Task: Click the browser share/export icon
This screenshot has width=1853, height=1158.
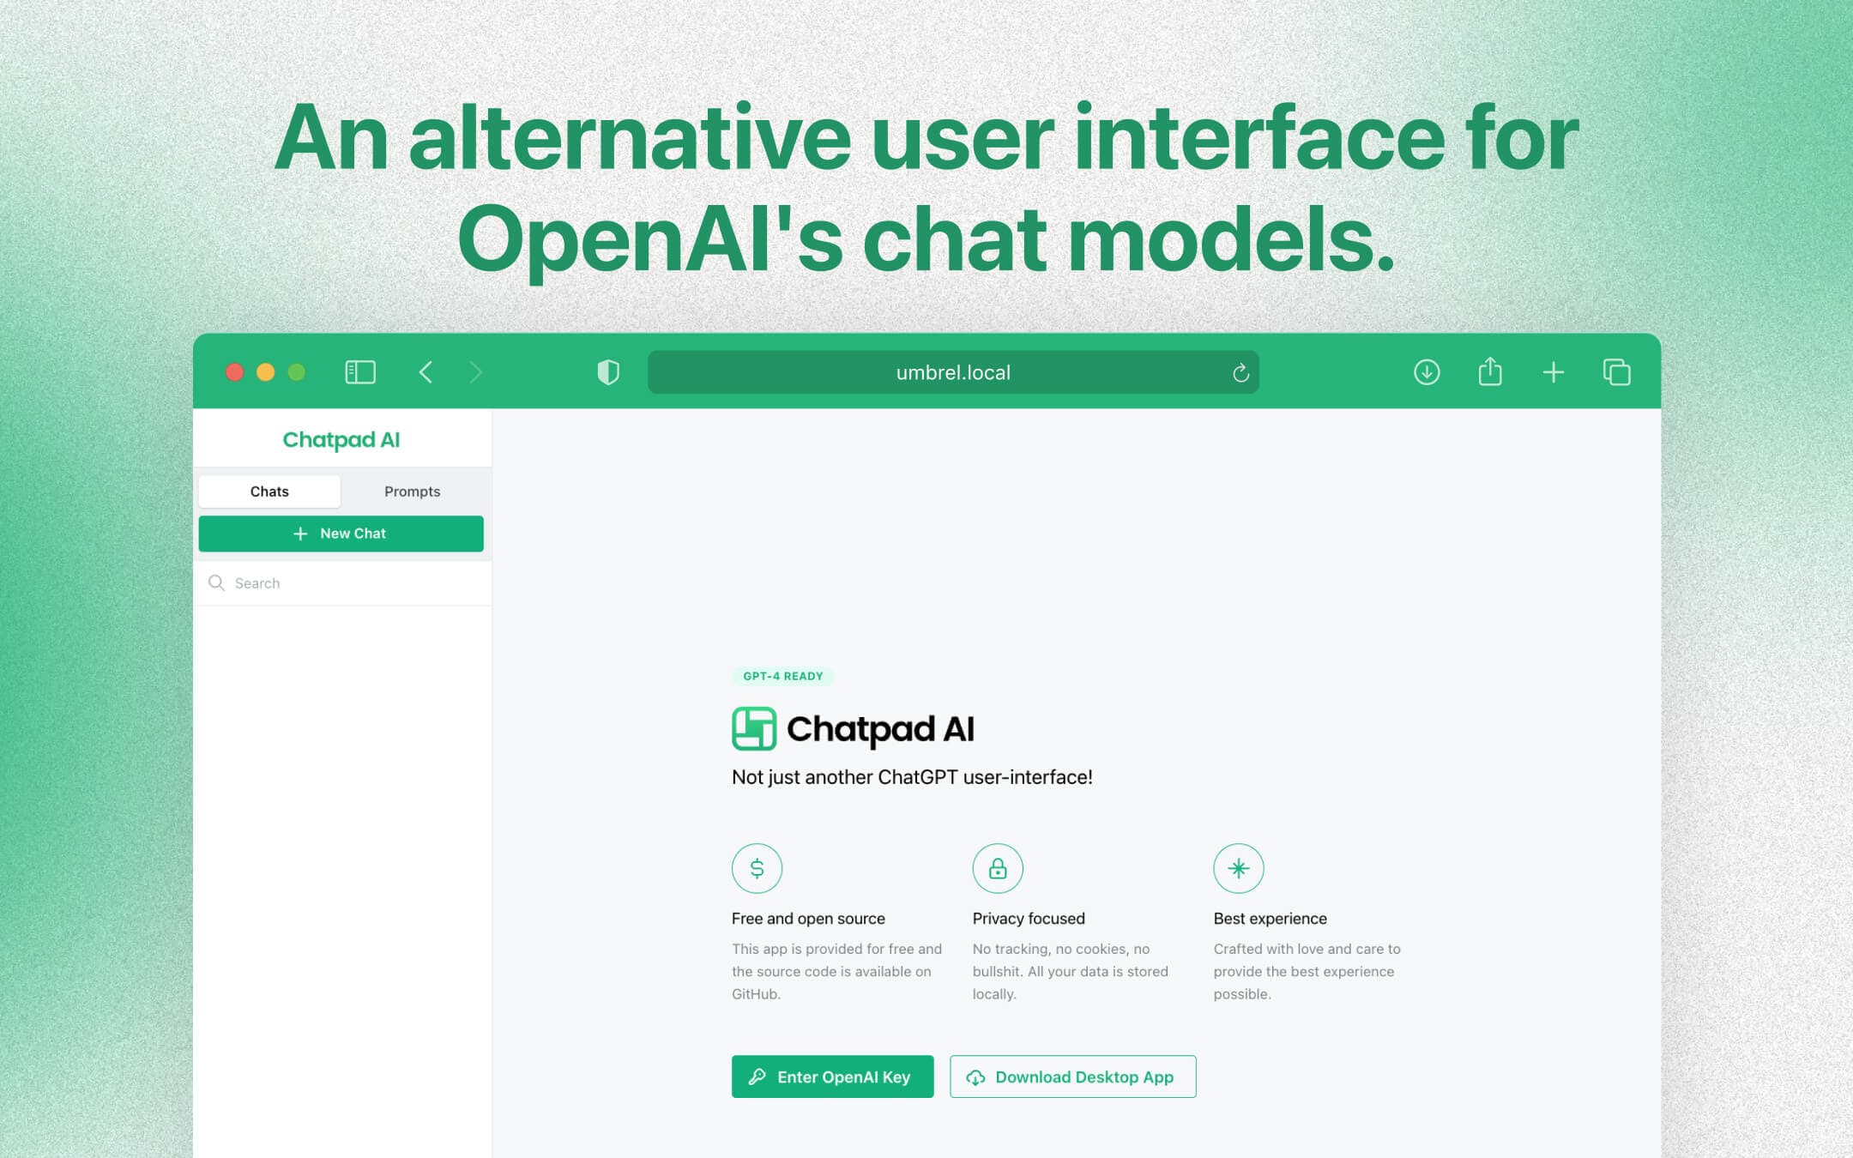Action: coord(1490,372)
